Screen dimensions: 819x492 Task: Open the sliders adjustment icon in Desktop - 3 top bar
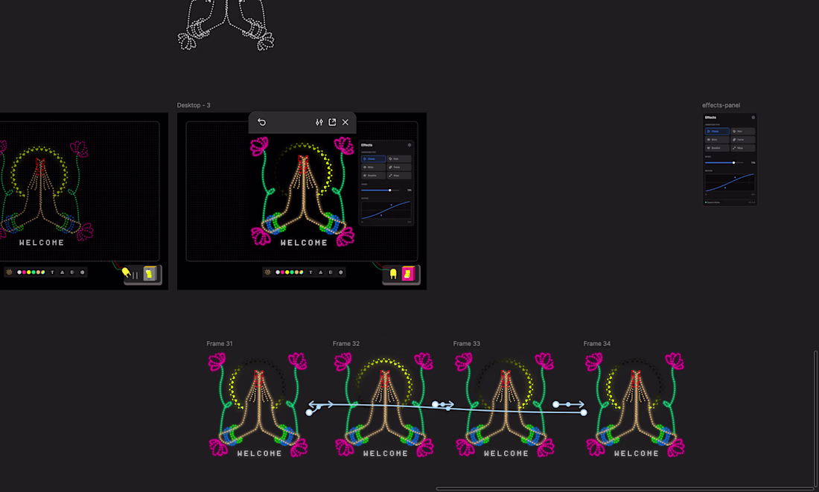point(319,122)
